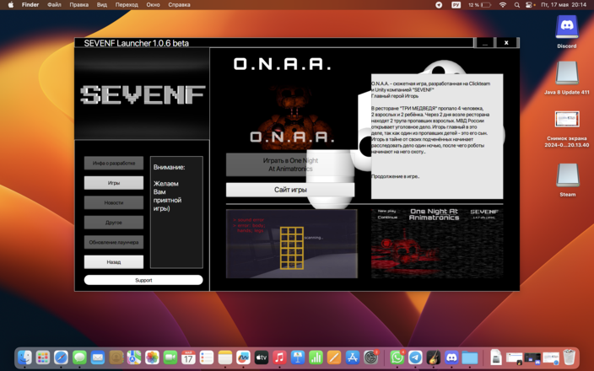This screenshot has width=594, height=371.
Task: Open the Wi-Fi menu bar icon
Action: [x=503, y=5]
